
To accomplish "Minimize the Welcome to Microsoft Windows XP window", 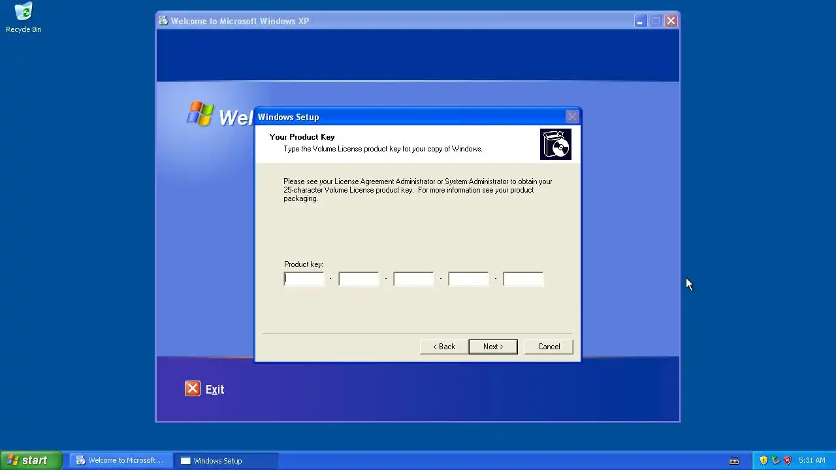I will (640, 21).
